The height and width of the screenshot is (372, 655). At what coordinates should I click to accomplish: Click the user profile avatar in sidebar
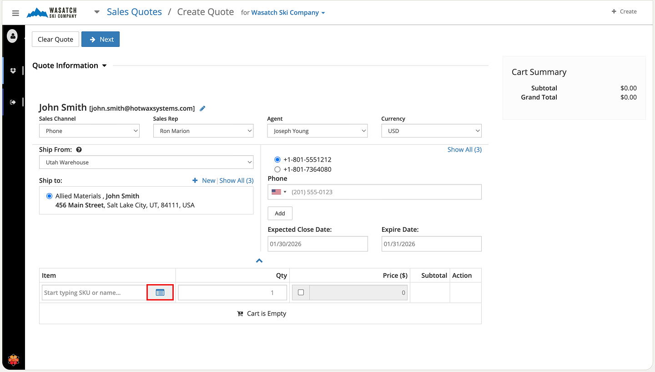point(13,36)
